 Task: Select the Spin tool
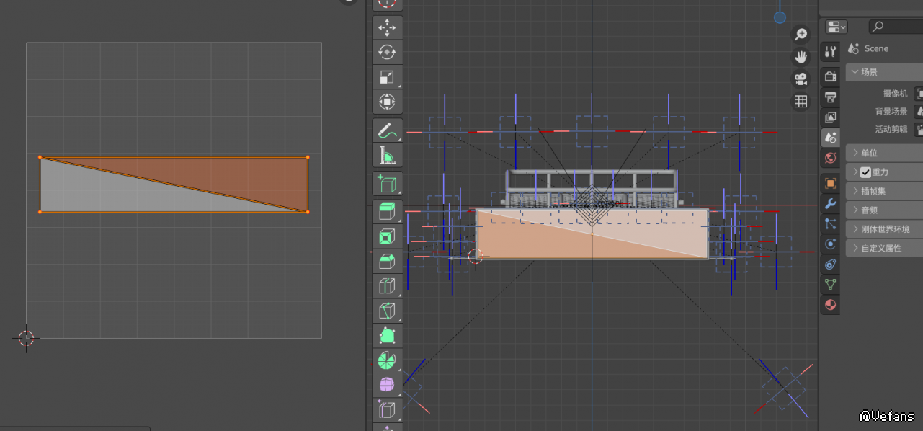pyautogui.click(x=388, y=360)
